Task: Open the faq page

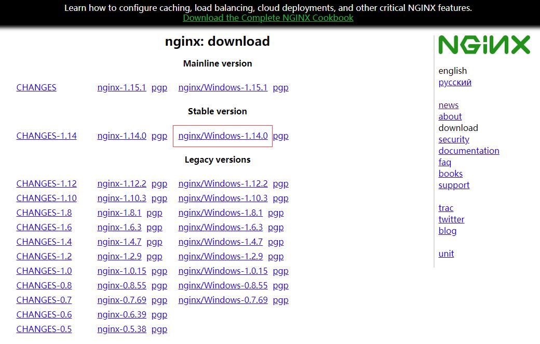Action: tap(444, 162)
